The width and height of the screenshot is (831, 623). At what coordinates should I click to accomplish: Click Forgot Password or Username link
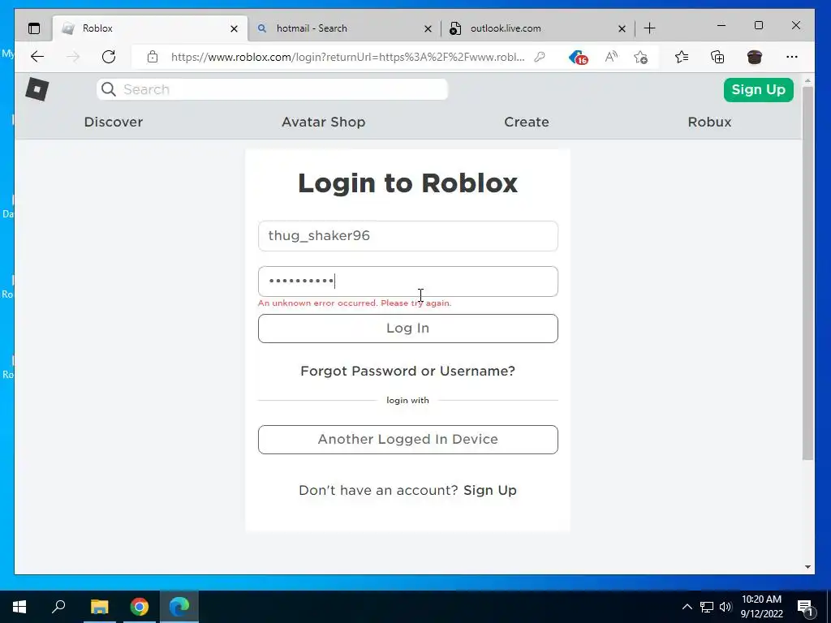[x=407, y=371]
